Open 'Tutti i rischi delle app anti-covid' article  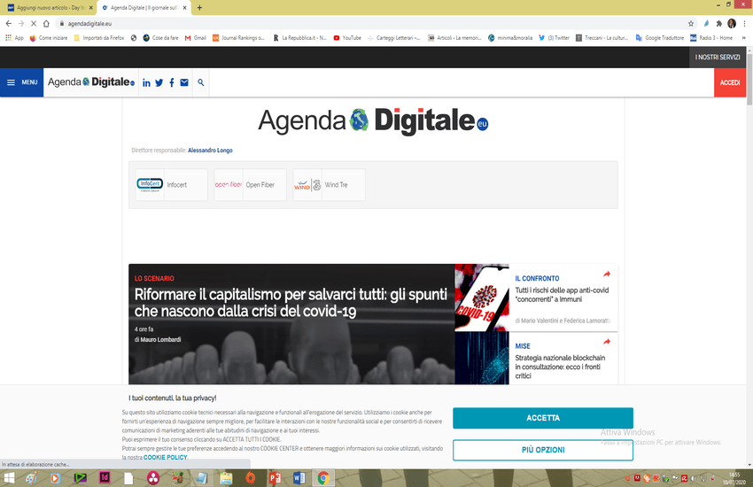click(562, 295)
